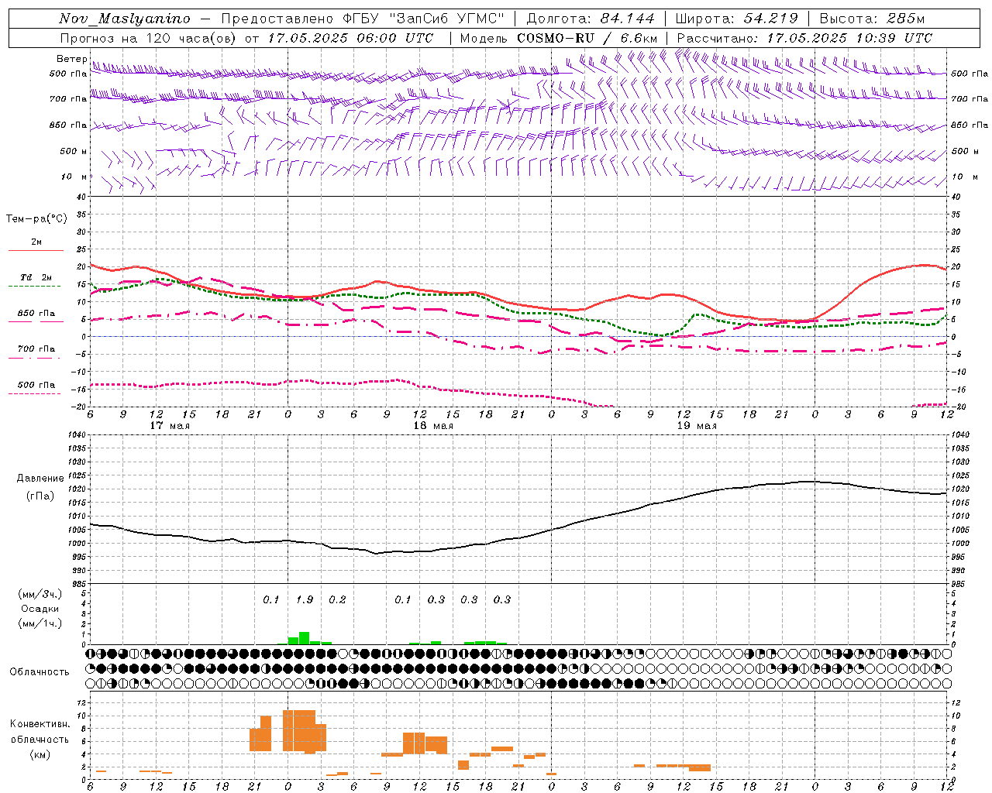Click the station name Nov_Maslyanino
992x793 pixels.
click(x=125, y=19)
